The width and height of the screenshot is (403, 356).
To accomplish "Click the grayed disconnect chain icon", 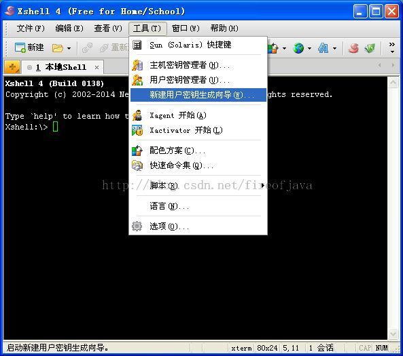I will (87, 48).
